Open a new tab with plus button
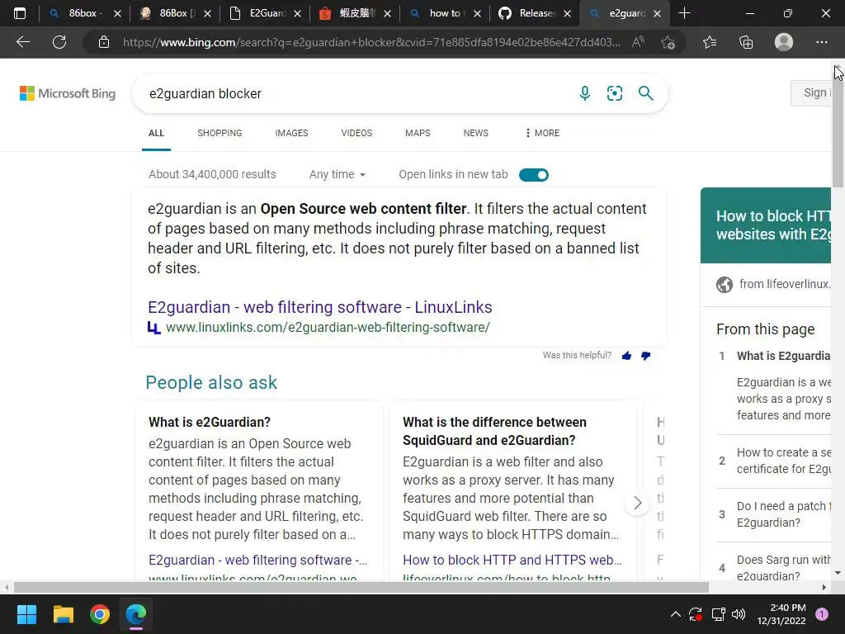845x634 pixels. point(684,13)
